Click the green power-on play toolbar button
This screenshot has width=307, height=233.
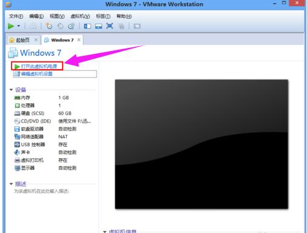point(11,26)
